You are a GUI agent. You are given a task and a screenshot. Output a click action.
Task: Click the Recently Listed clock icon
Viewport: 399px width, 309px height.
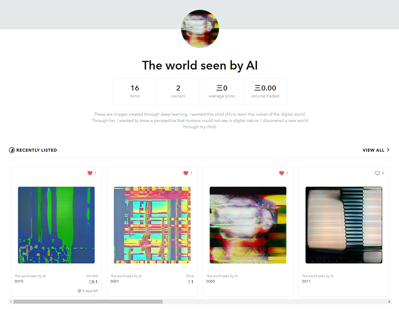pos(12,150)
